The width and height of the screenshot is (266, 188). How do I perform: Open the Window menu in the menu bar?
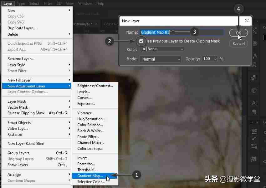(x=85, y=3)
